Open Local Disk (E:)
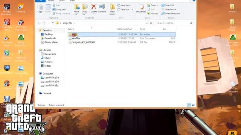241x135 pixels. pyautogui.click(x=51, y=85)
